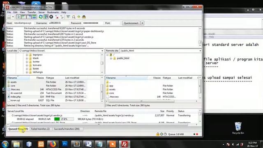This screenshot has width=263, height=148.
Task: Refresh the file and folder lists
Action: [x=41, y=17]
